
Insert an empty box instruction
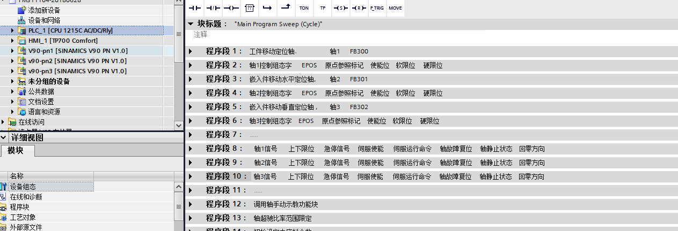click(x=249, y=8)
